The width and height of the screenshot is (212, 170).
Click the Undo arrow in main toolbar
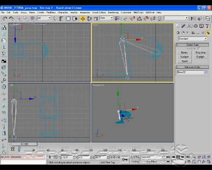click(x=5, y=18)
